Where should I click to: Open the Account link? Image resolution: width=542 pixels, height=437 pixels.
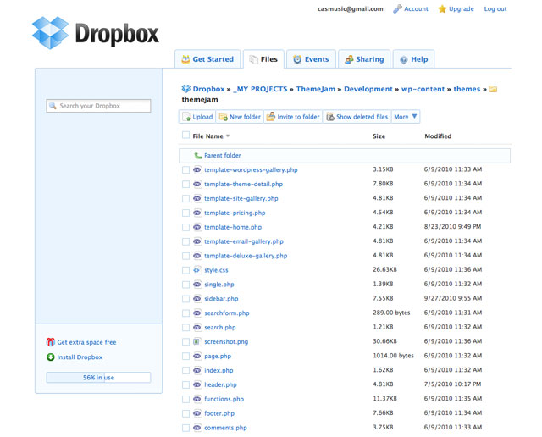click(x=416, y=9)
